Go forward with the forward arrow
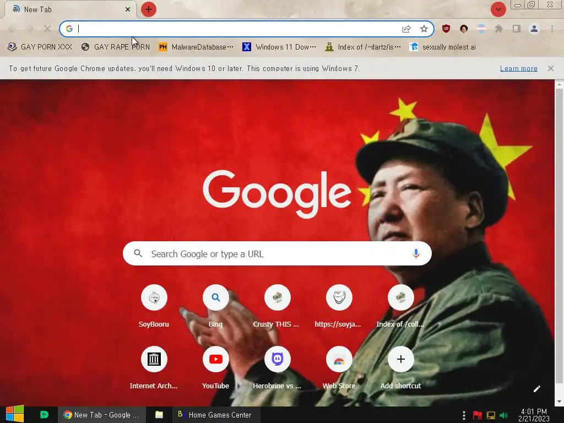This screenshot has height=423, width=564. pos(30,29)
